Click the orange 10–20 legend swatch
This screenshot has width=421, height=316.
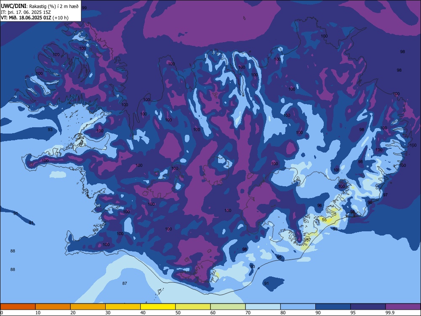tap(53, 307)
